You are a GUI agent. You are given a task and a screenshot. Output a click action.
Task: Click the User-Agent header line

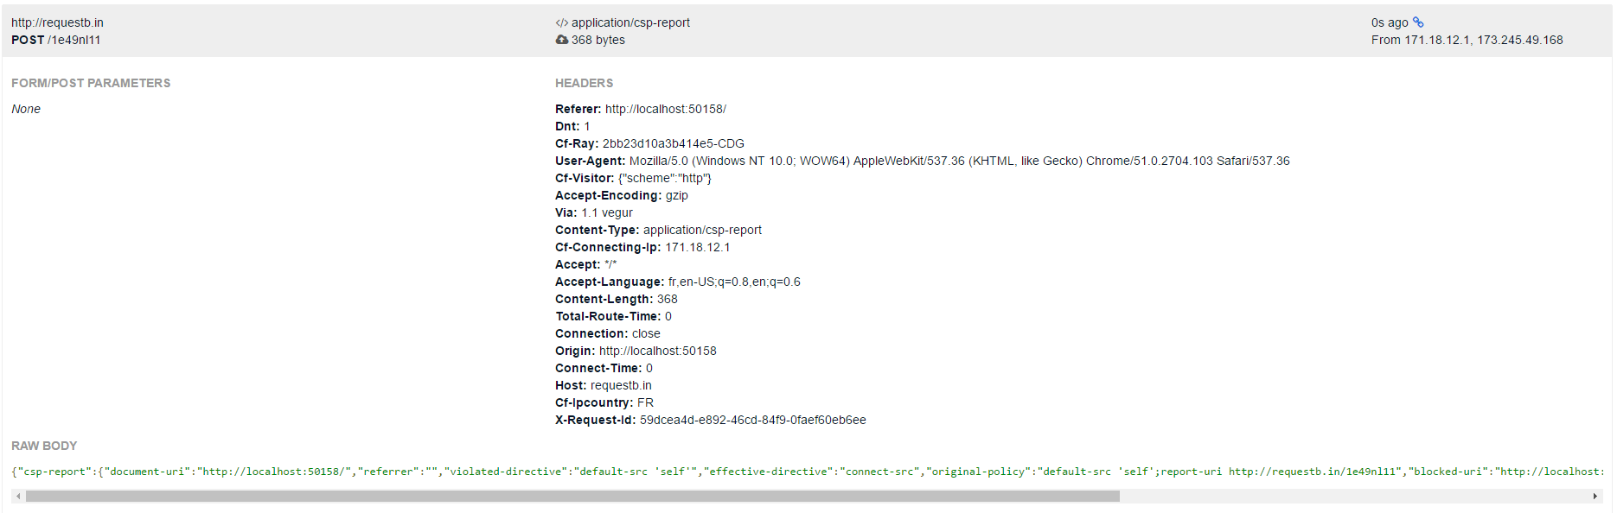click(x=923, y=161)
